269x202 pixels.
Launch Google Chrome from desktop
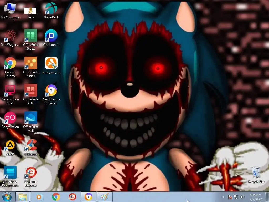10,67
